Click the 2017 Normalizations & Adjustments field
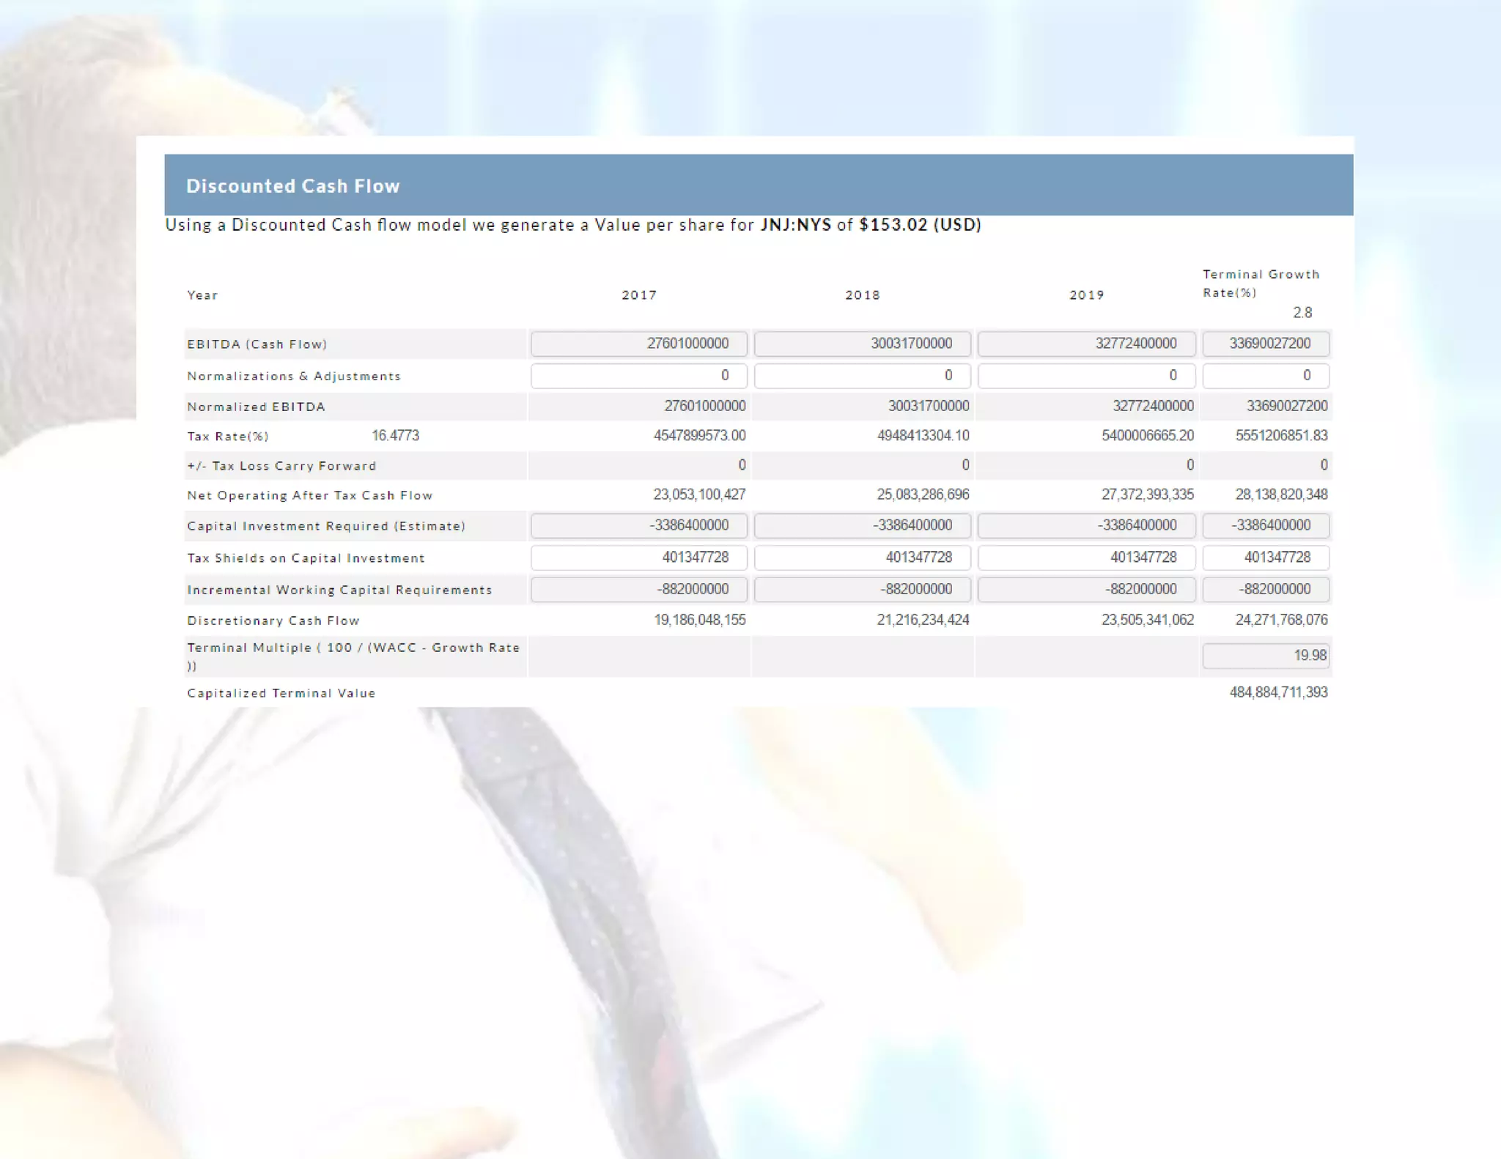 tap(638, 376)
